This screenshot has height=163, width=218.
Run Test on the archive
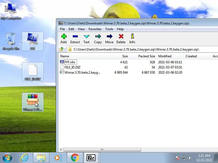click(x=86, y=36)
